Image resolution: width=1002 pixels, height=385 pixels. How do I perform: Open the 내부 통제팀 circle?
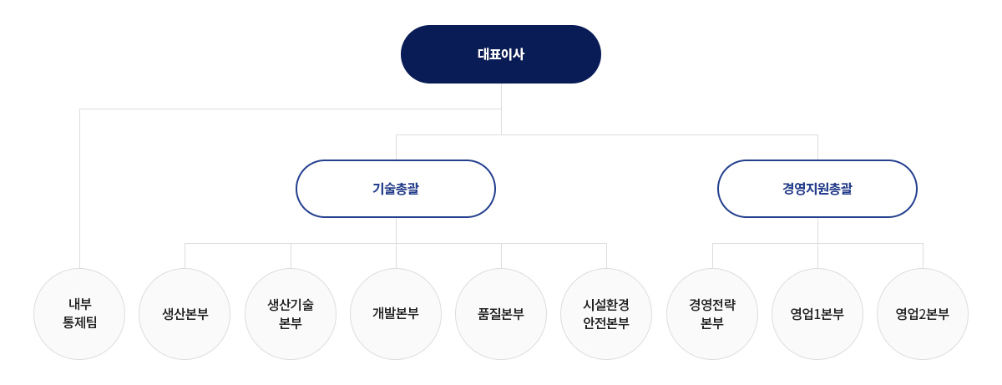point(79,314)
